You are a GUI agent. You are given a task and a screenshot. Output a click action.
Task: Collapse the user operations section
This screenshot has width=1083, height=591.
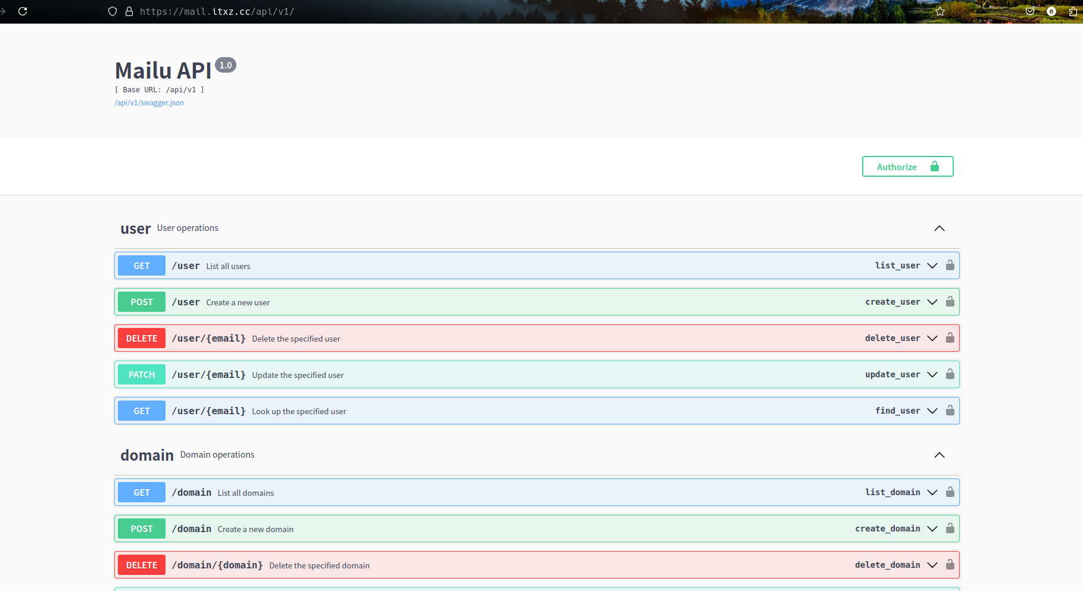tap(940, 229)
